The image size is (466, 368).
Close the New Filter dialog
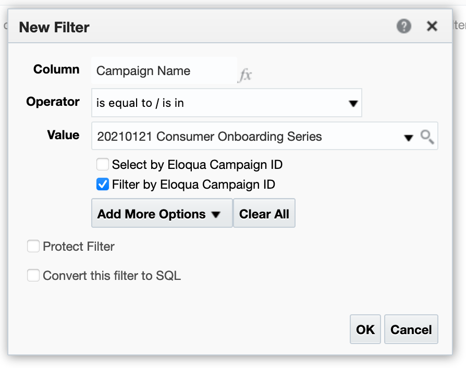pyautogui.click(x=432, y=26)
